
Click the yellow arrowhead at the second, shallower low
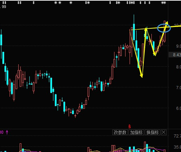[154, 54]
